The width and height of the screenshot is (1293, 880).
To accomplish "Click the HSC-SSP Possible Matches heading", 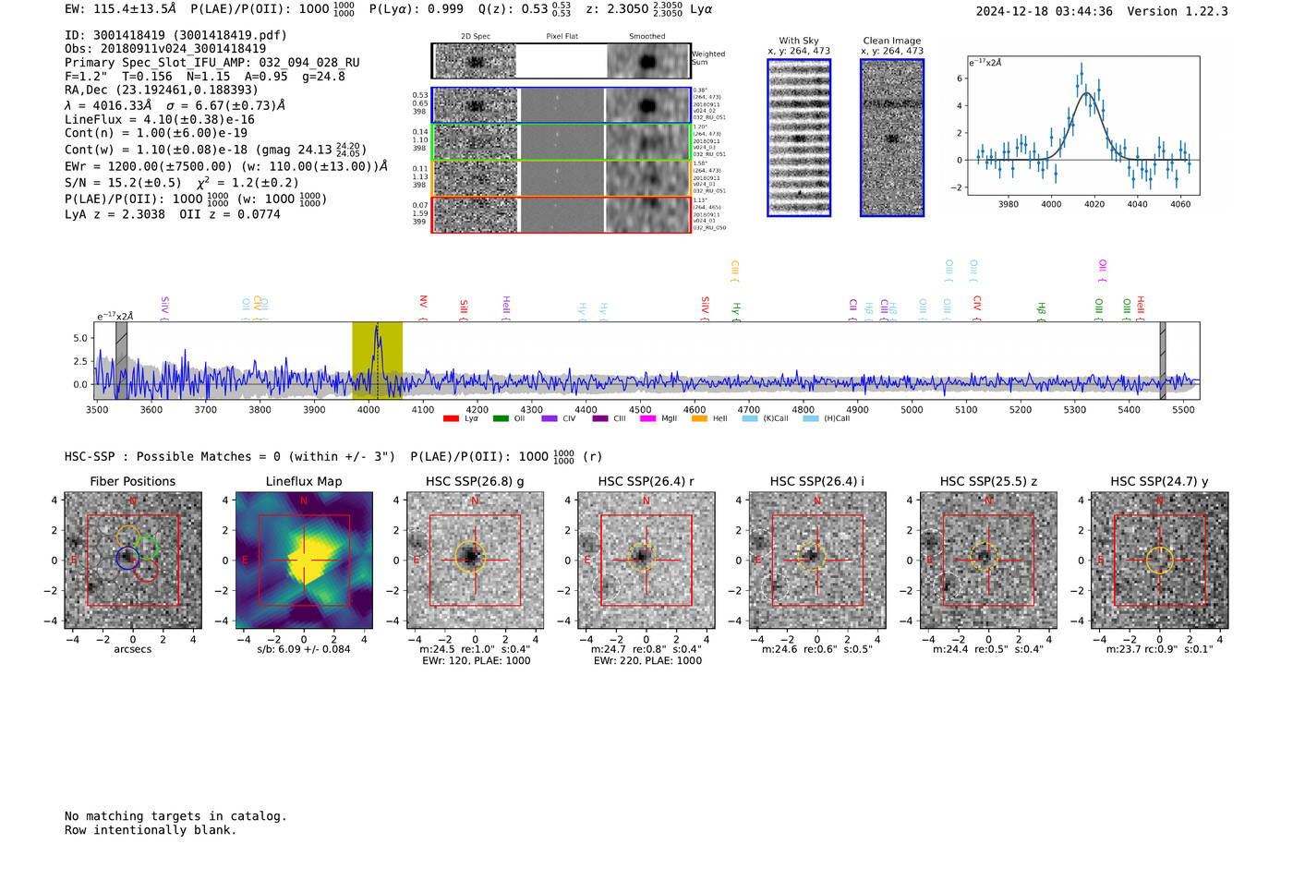I will pos(230,456).
